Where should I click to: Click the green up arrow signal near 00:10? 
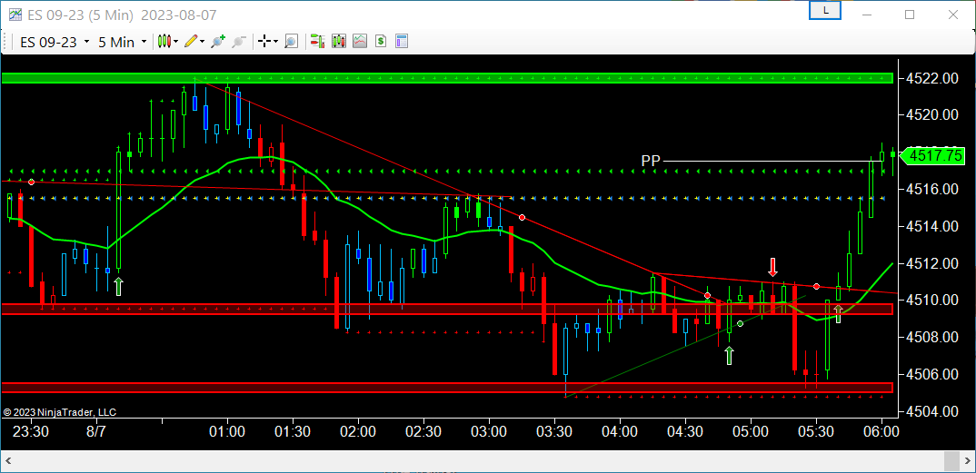point(118,287)
